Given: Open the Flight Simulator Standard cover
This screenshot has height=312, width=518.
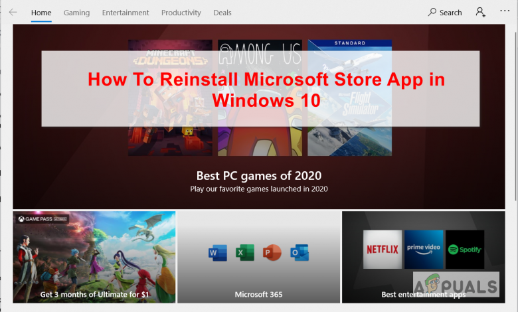Looking at the screenshot, I should (350, 98).
